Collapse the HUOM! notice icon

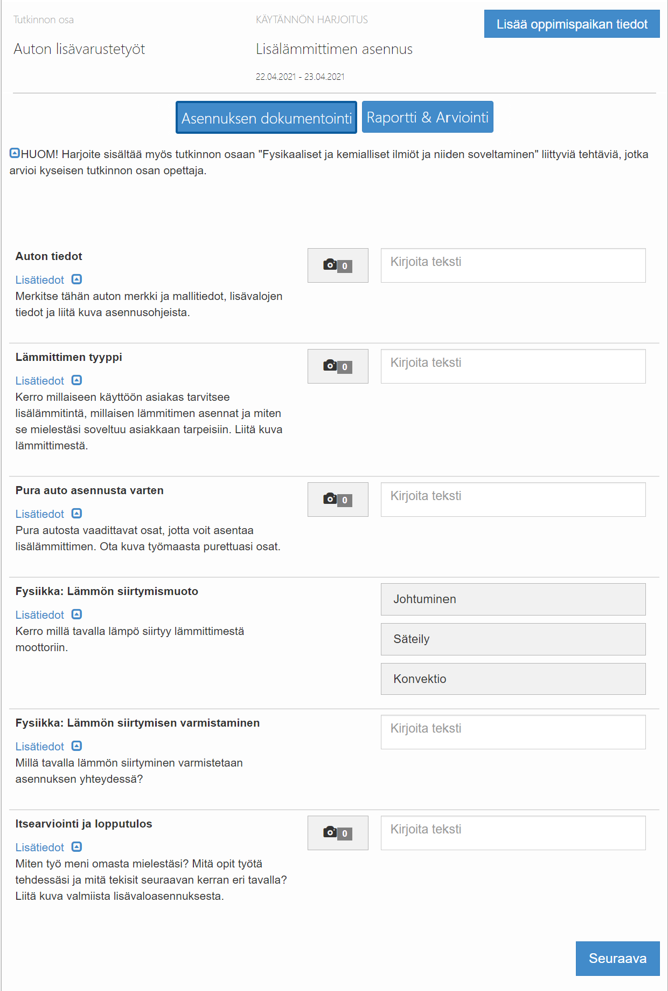click(15, 153)
